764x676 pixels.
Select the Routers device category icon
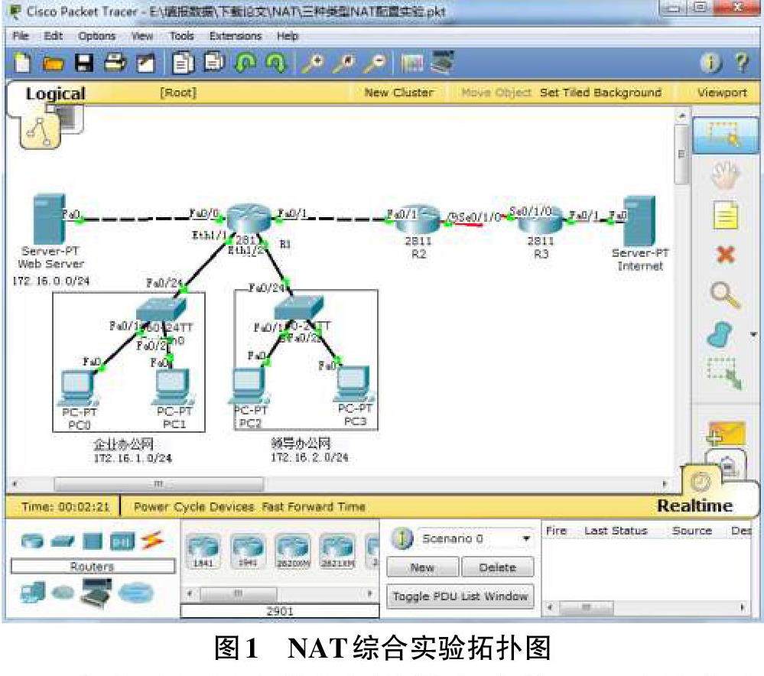pyautogui.click(x=32, y=541)
